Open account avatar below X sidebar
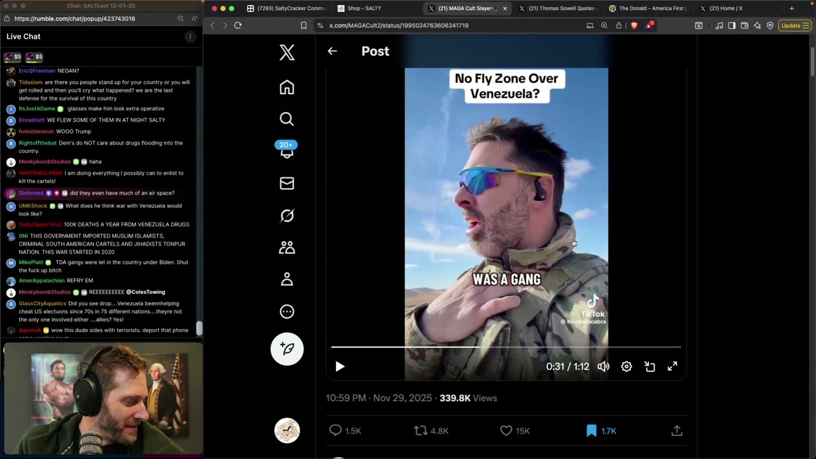The image size is (816, 459). coord(287,430)
